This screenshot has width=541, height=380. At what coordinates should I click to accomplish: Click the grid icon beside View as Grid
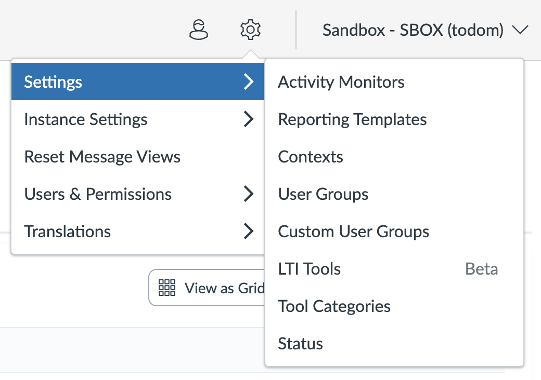167,288
